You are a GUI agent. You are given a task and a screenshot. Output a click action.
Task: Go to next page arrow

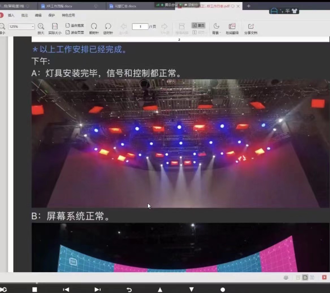point(164,26)
